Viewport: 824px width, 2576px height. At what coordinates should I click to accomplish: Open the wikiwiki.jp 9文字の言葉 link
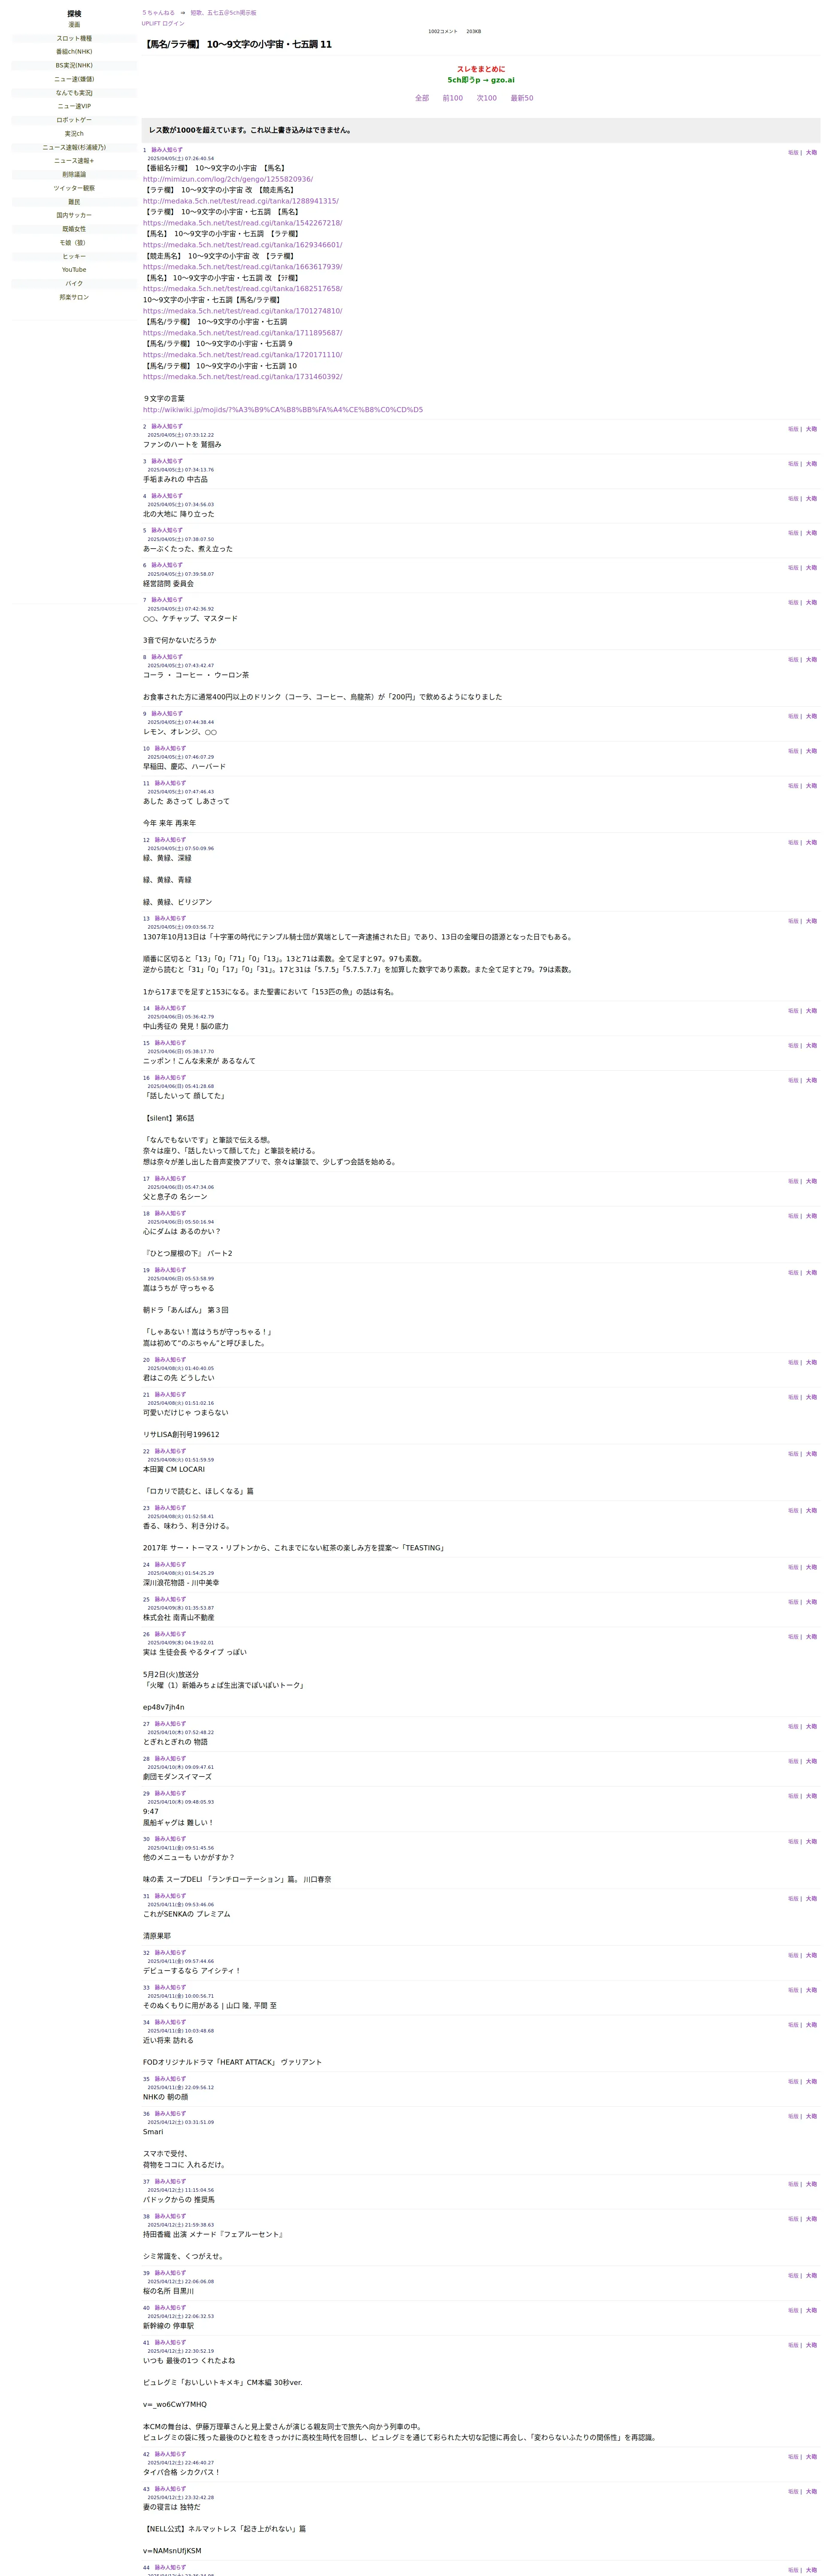tap(282, 410)
